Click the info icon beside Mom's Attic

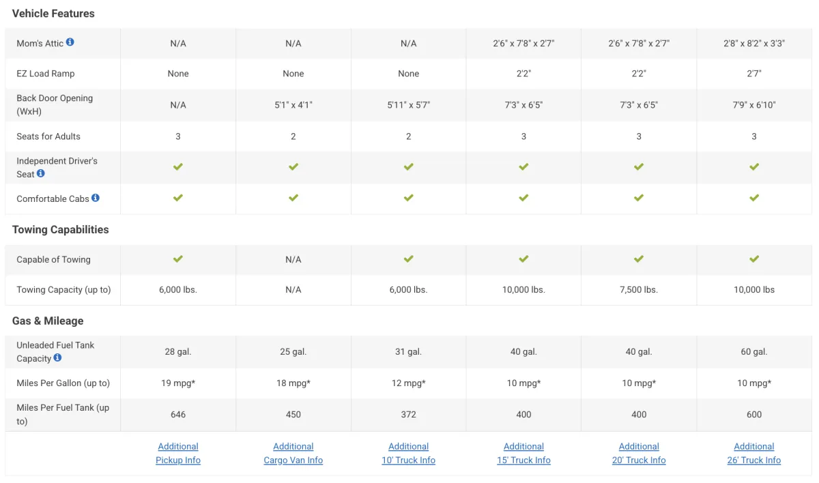(70, 42)
